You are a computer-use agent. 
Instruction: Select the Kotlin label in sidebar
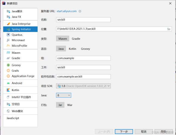click(x=15, y=90)
